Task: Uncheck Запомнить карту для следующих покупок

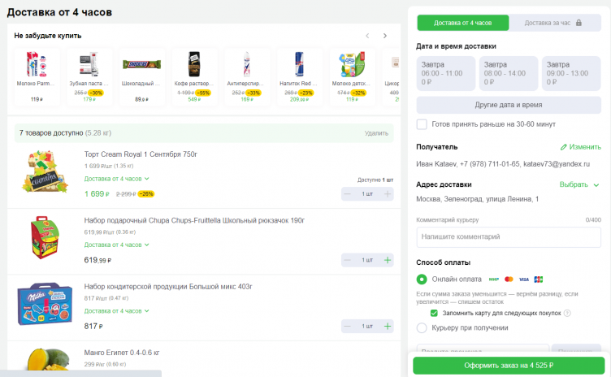Action: pyautogui.click(x=435, y=313)
